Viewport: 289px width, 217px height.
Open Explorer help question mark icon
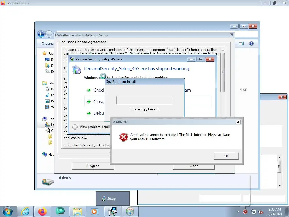tap(251, 44)
